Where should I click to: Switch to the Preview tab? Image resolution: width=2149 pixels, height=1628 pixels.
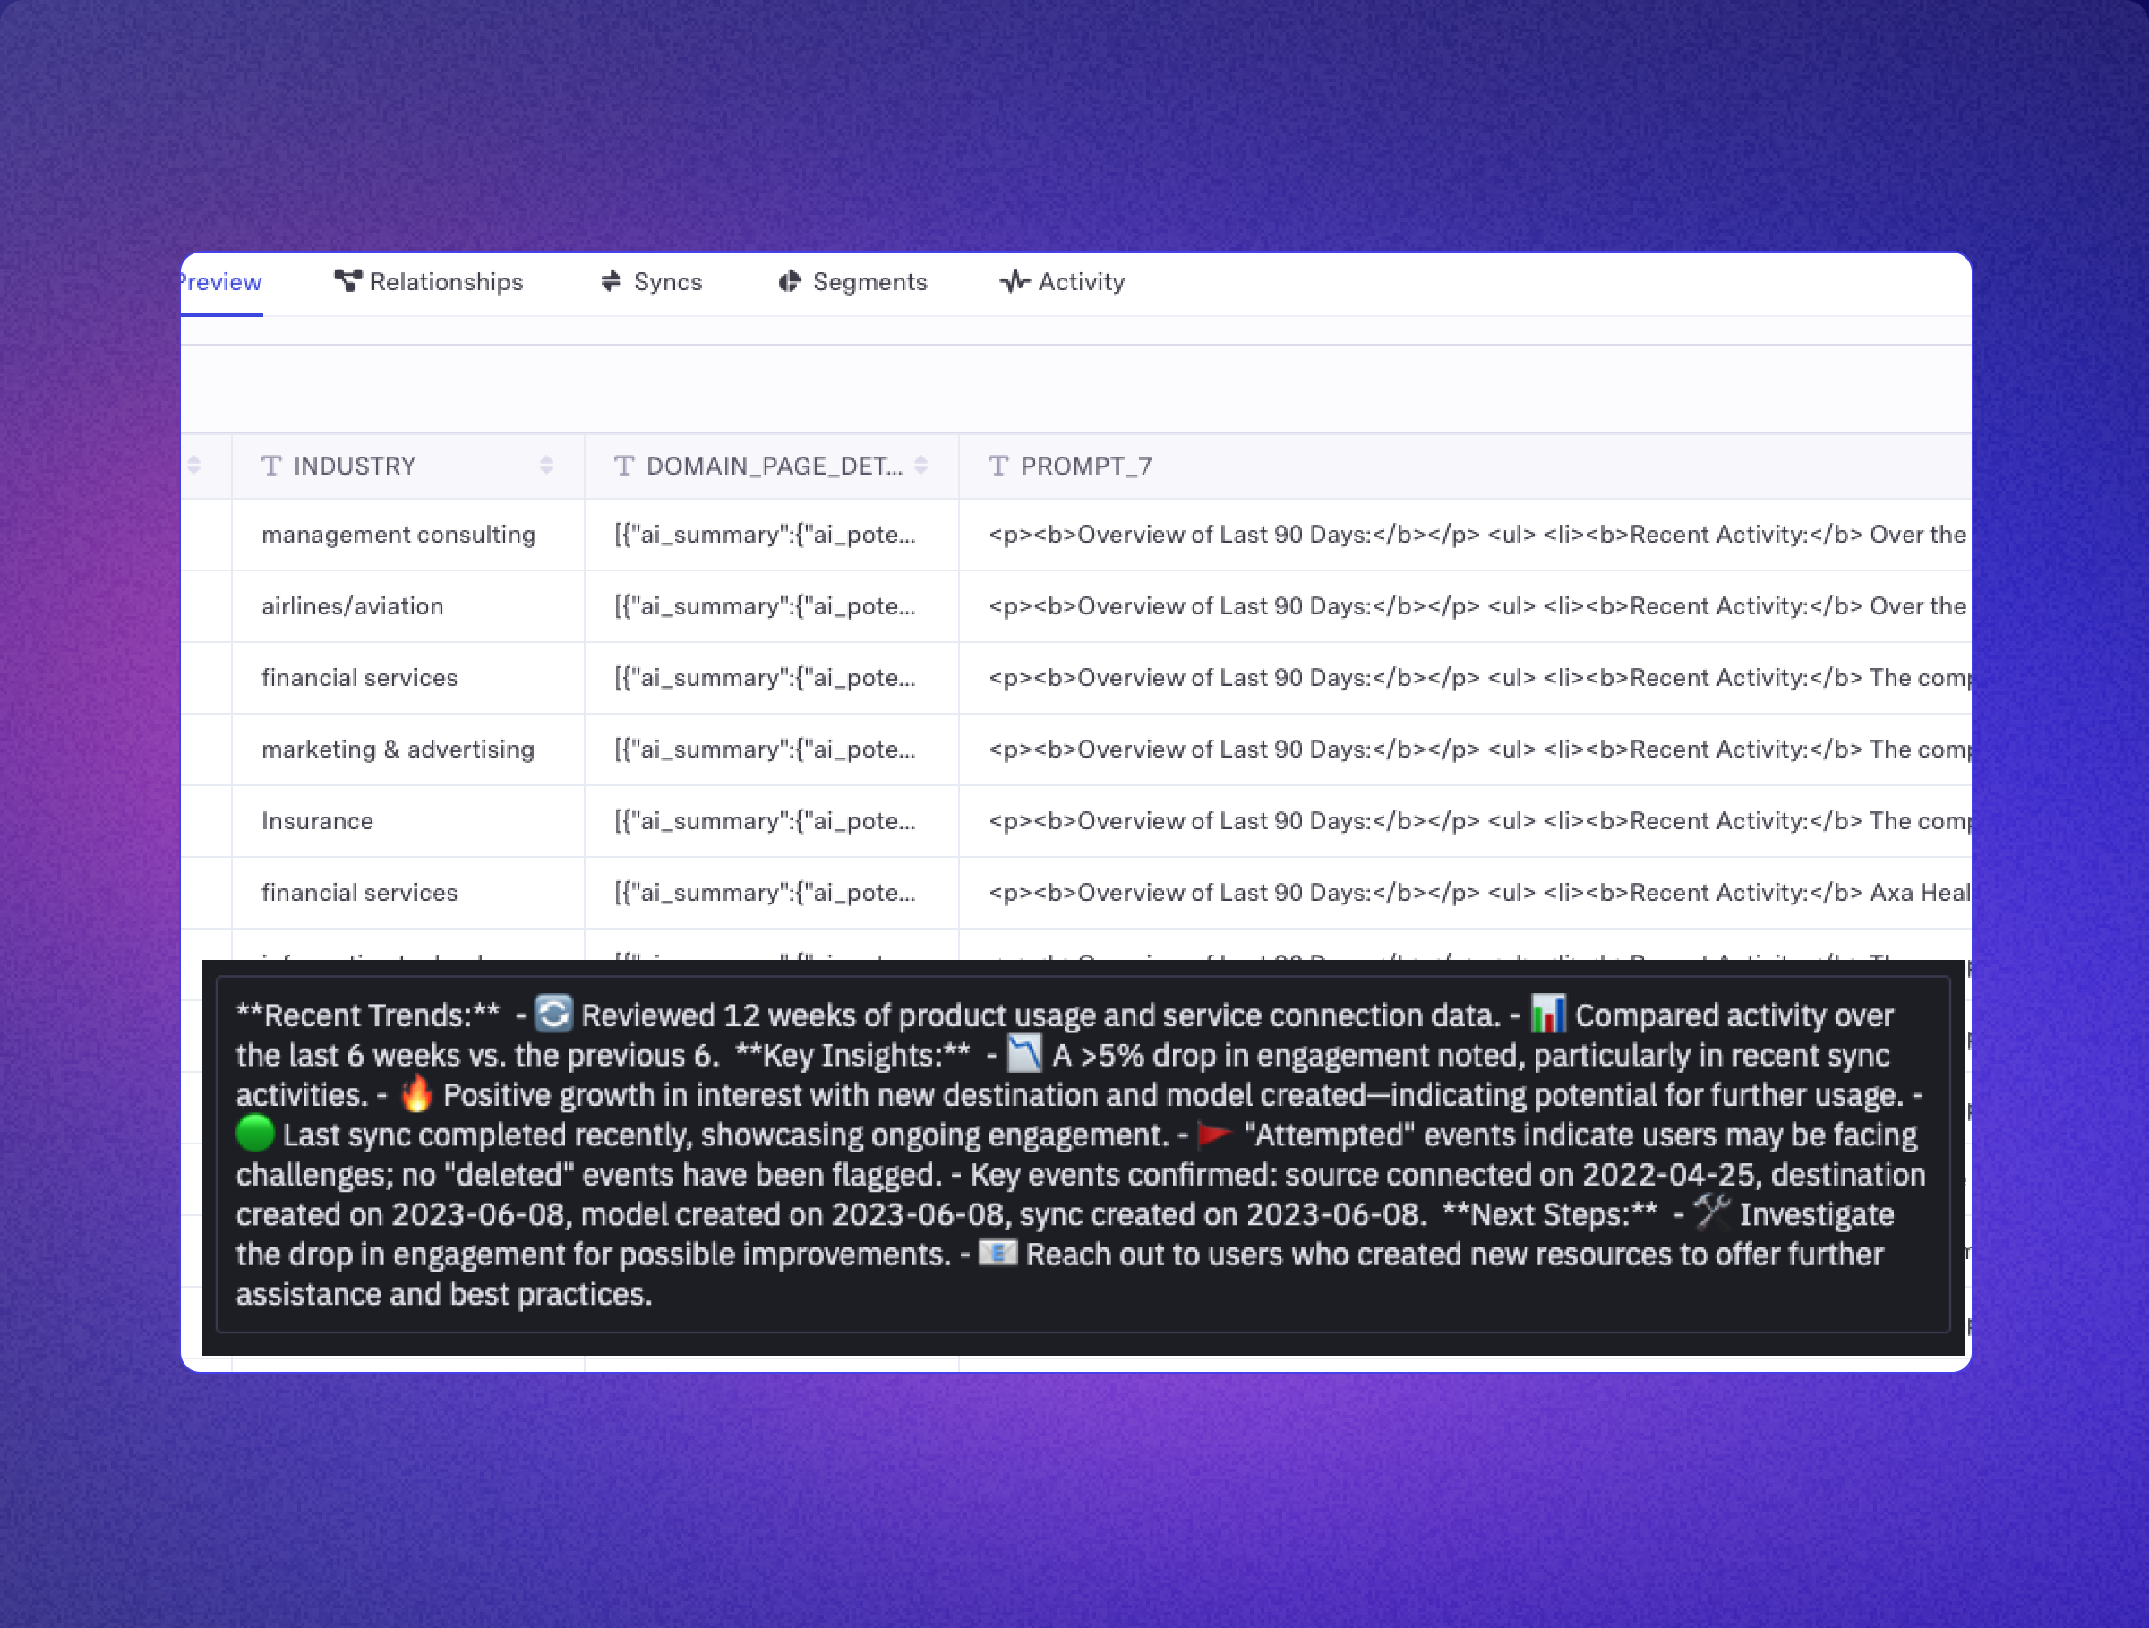point(218,282)
